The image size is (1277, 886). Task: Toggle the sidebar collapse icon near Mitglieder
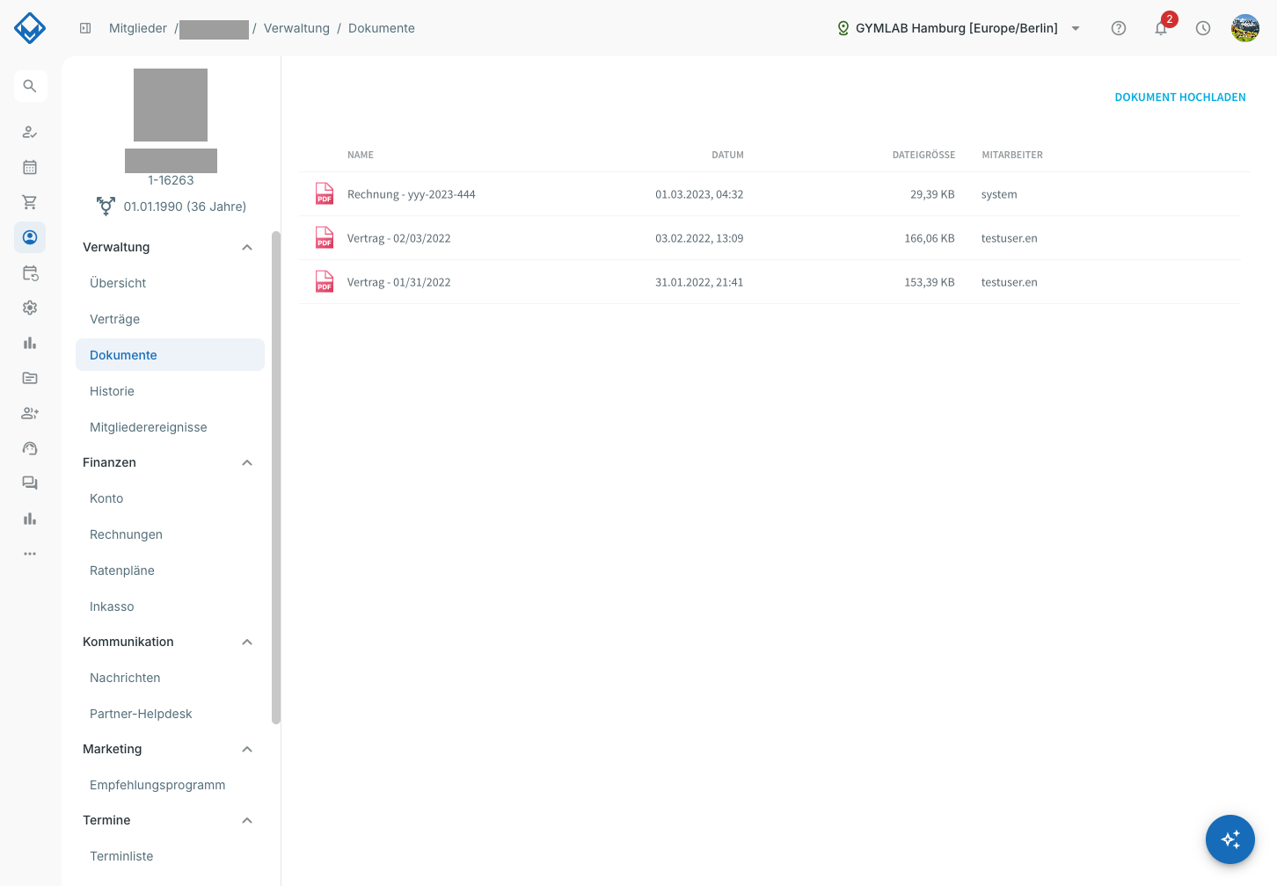(x=85, y=28)
